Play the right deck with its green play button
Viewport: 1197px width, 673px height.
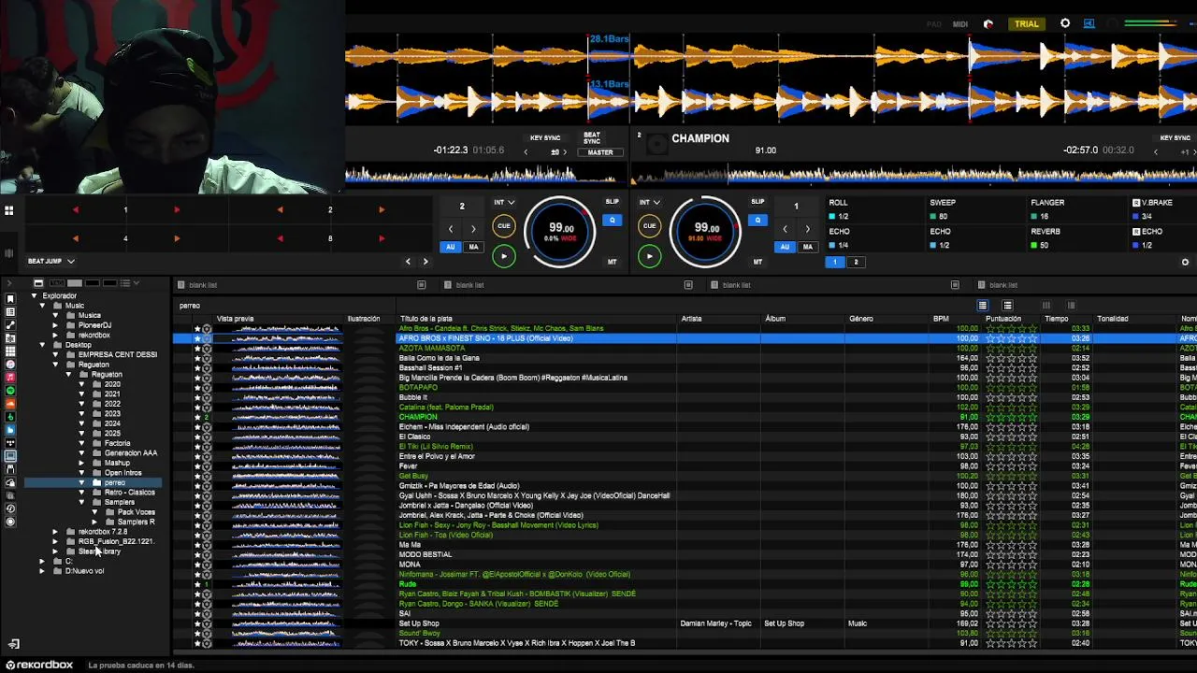(649, 256)
